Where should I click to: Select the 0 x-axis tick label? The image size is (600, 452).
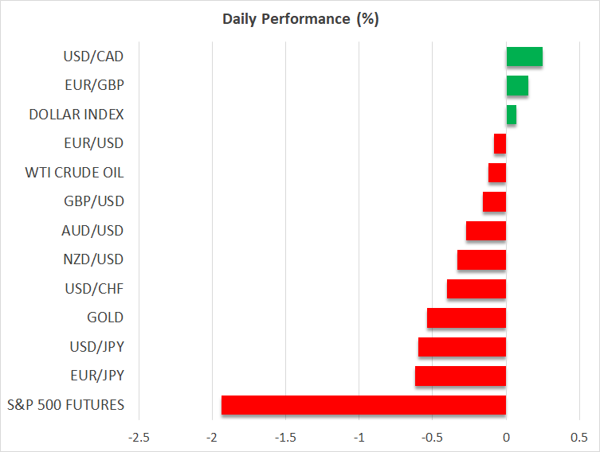506,438
